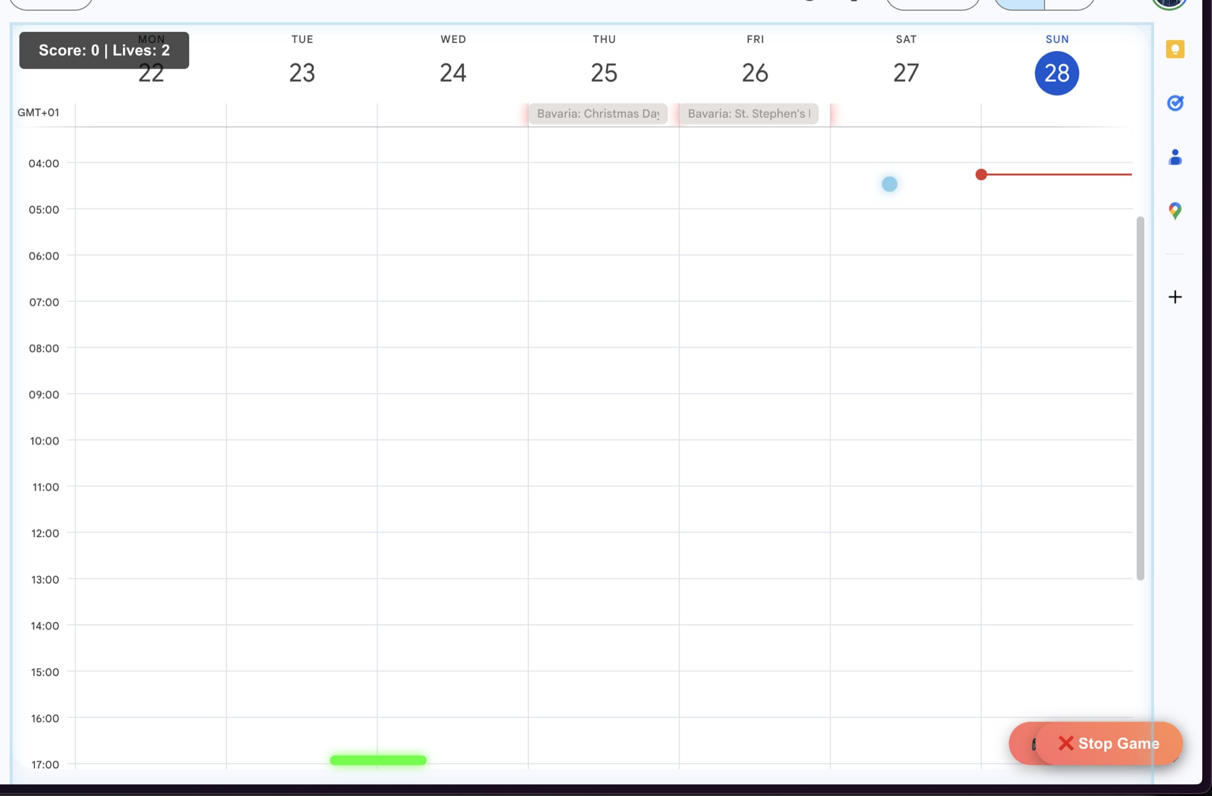Click the Score and Lives display

pos(104,50)
